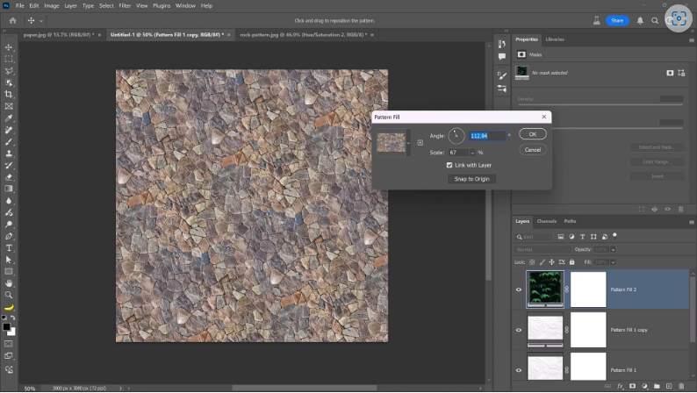Select the Polygonal Lasso tool
Image resolution: width=697 pixels, height=393 pixels.
[9, 71]
